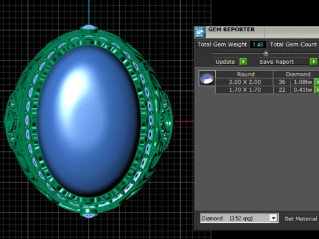
Task: Click the Total Gem Count label
Action: pyautogui.click(x=293, y=44)
